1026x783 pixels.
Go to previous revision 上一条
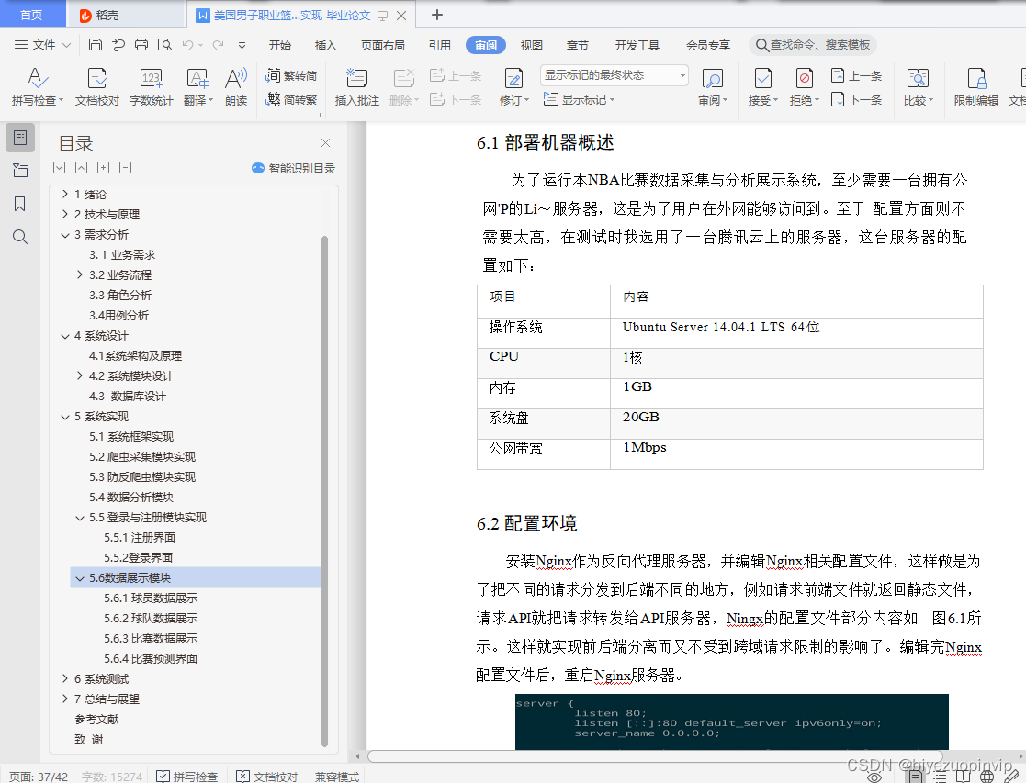(856, 76)
